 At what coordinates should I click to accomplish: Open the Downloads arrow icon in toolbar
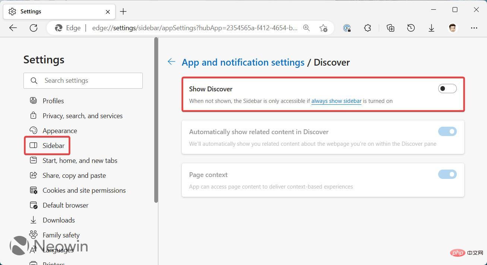coord(431,28)
